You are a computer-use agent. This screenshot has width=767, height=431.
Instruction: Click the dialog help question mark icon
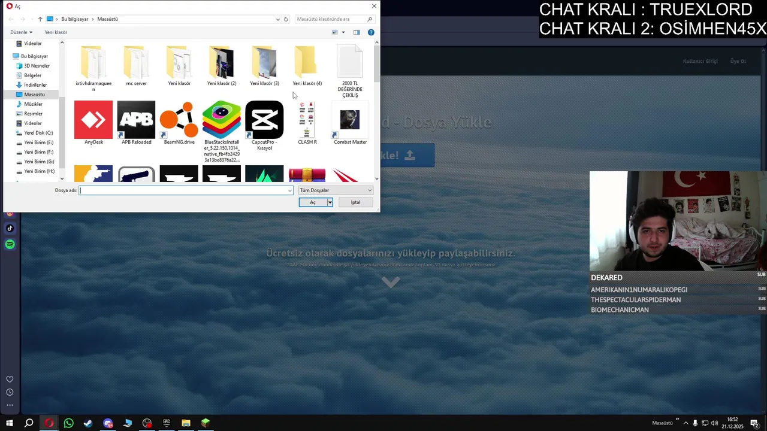(x=371, y=32)
